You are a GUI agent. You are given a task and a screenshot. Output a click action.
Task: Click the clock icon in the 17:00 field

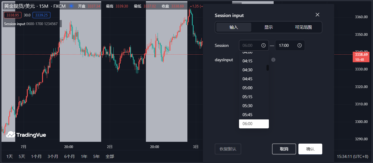[299, 45]
